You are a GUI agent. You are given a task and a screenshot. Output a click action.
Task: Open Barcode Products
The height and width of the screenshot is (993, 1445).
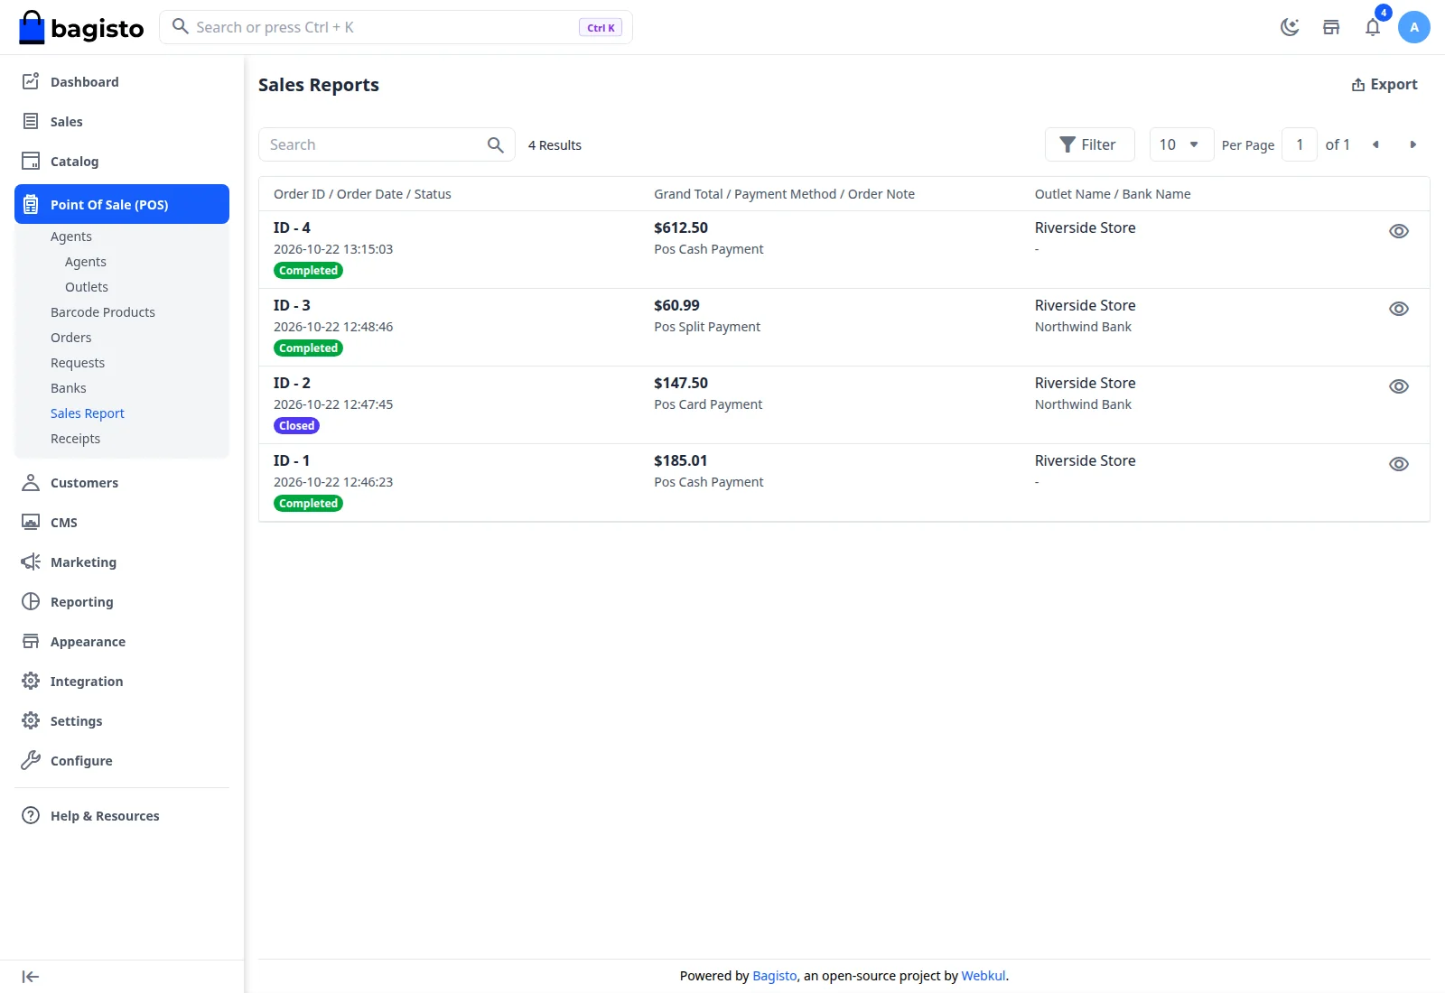coord(103,312)
